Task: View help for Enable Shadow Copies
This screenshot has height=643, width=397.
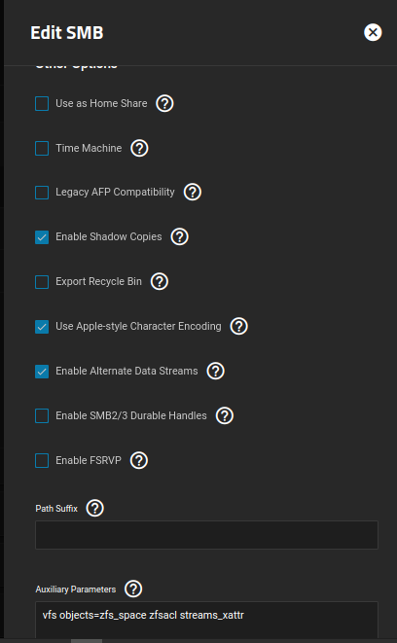Action: [179, 236]
